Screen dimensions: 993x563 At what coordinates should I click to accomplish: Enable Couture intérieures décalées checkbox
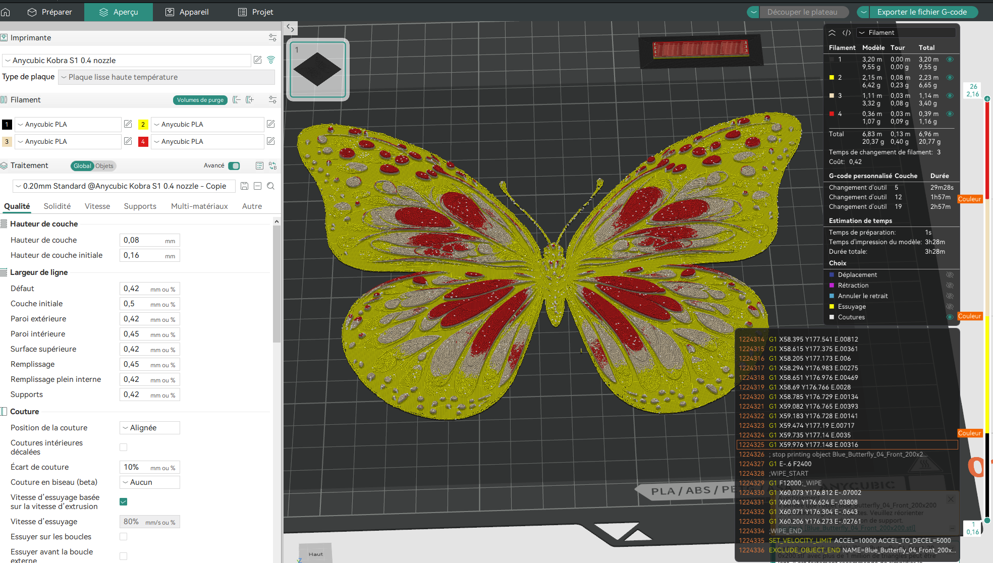click(x=123, y=447)
